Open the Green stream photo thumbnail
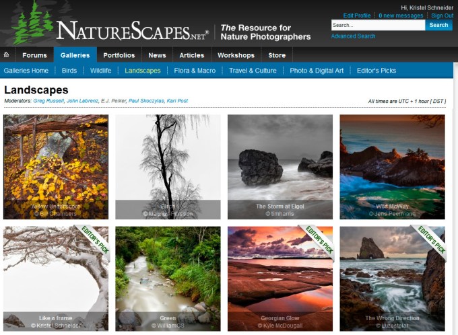Screen dimensions: 458x335 168,278
